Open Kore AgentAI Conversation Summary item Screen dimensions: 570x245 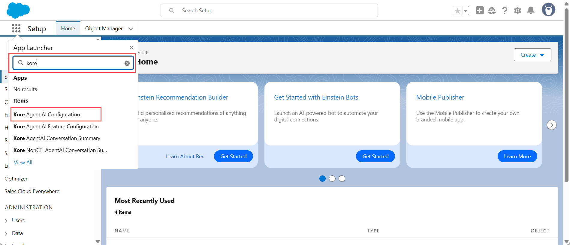tap(57, 138)
